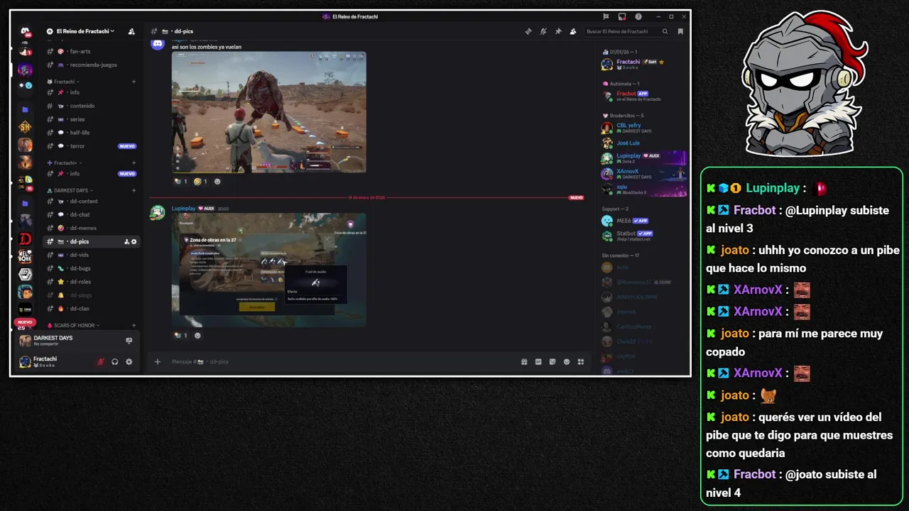The image size is (909, 511).
Task: Open the apps icon in message bar
Action: pos(581,362)
